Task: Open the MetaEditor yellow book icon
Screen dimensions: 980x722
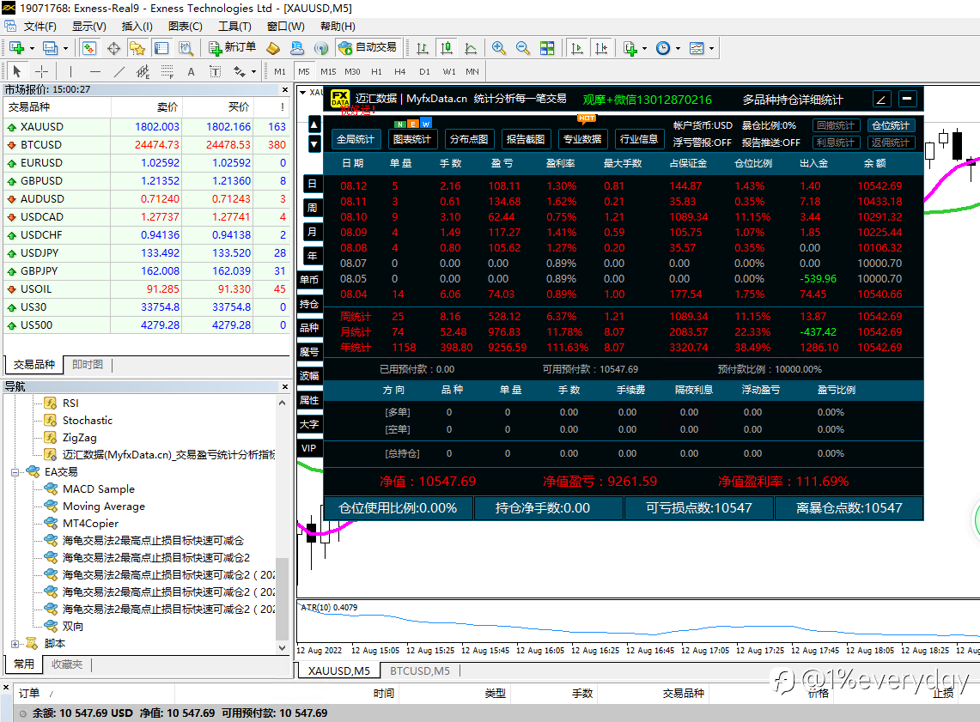Action: coord(273,48)
